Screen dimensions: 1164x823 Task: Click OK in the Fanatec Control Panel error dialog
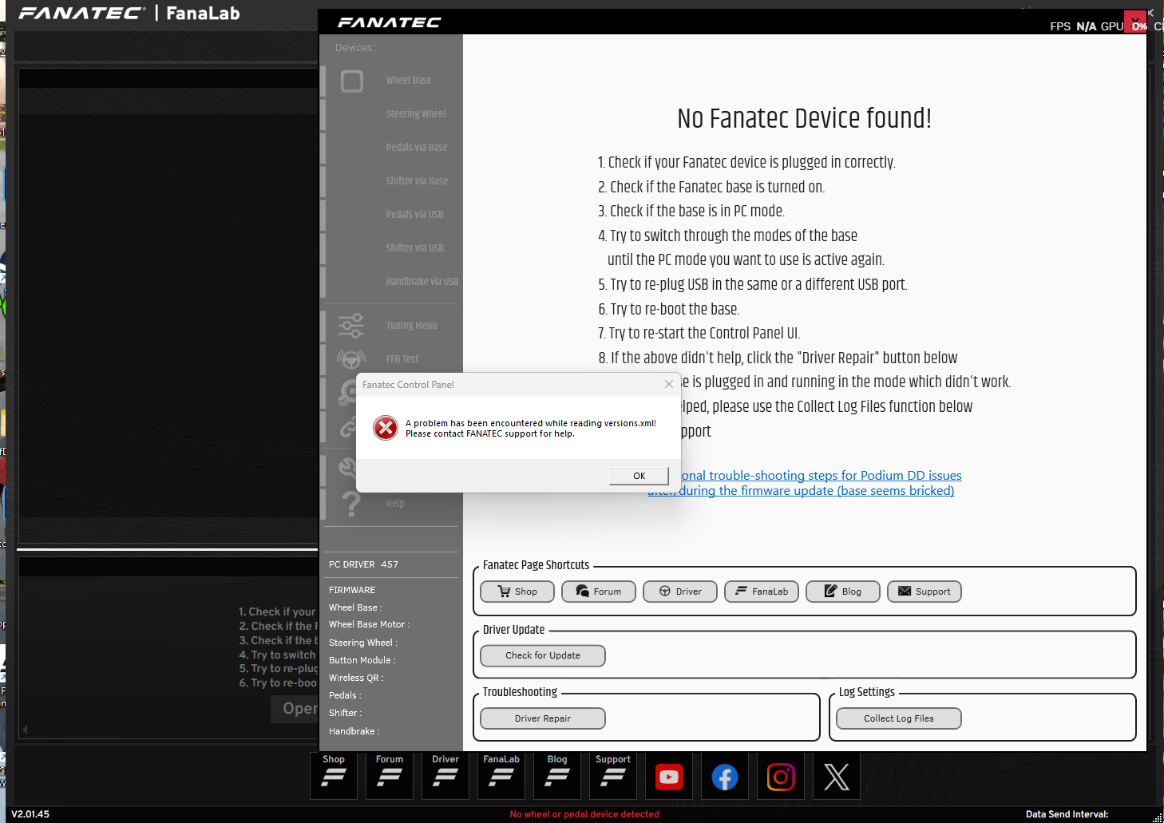[x=639, y=476]
